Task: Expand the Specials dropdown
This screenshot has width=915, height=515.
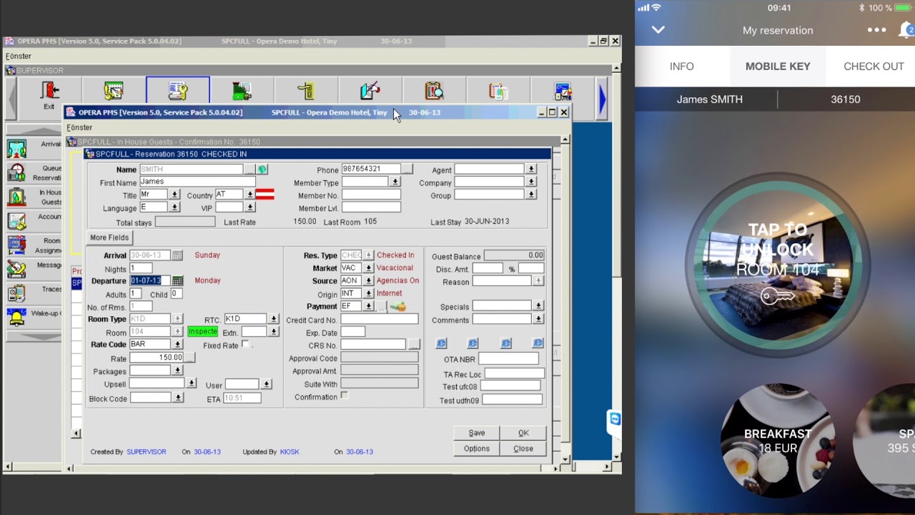Action: tap(538, 307)
